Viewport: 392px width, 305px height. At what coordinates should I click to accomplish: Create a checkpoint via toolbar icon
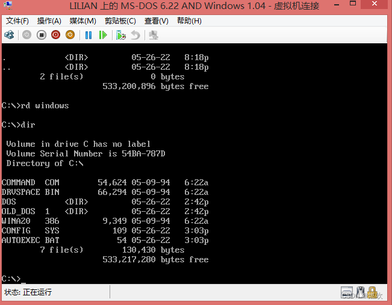[x=121, y=35]
